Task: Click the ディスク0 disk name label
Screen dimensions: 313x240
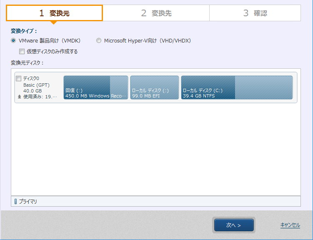Action: (x=31, y=78)
